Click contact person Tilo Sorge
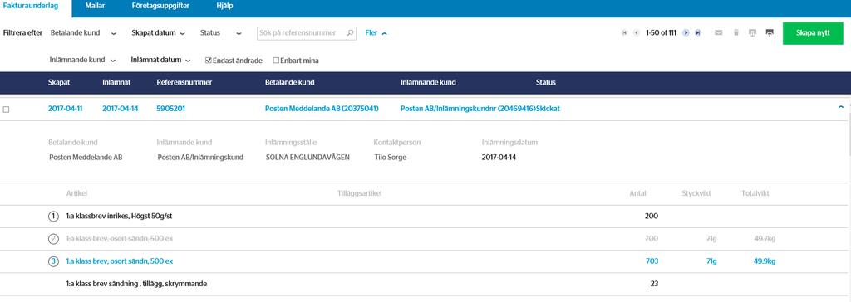851x302 pixels. click(391, 158)
